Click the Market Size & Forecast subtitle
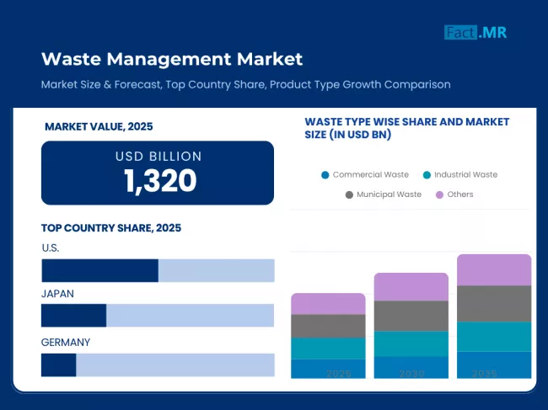548x410 pixels. click(x=245, y=84)
